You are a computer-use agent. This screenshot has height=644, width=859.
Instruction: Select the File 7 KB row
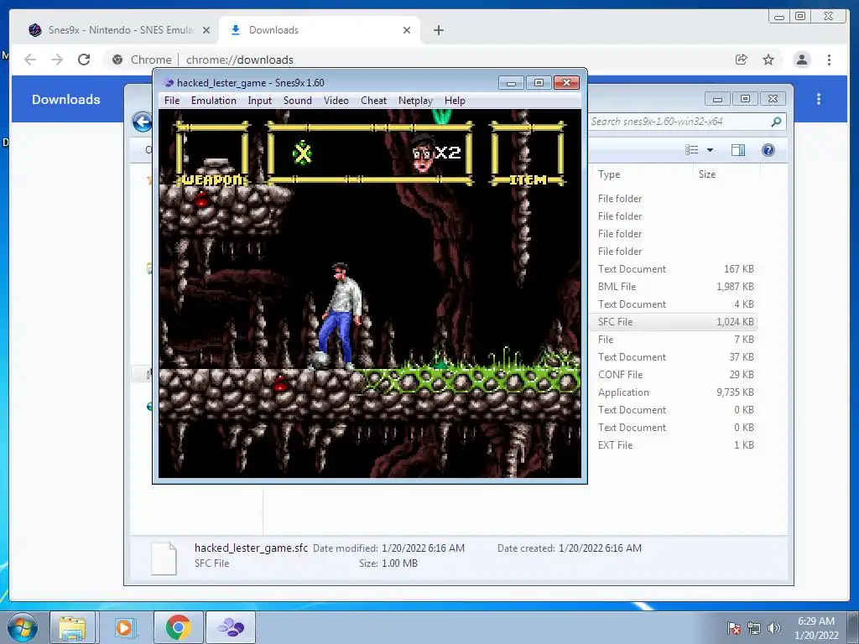click(675, 340)
